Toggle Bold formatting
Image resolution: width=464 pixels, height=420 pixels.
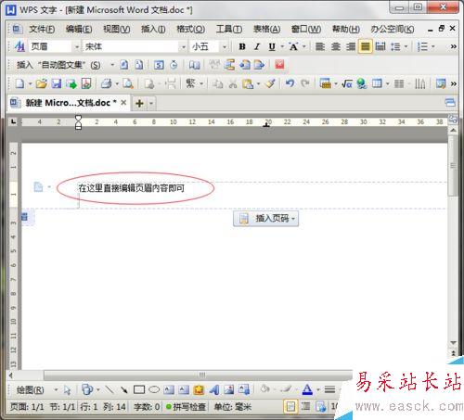click(242, 46)
